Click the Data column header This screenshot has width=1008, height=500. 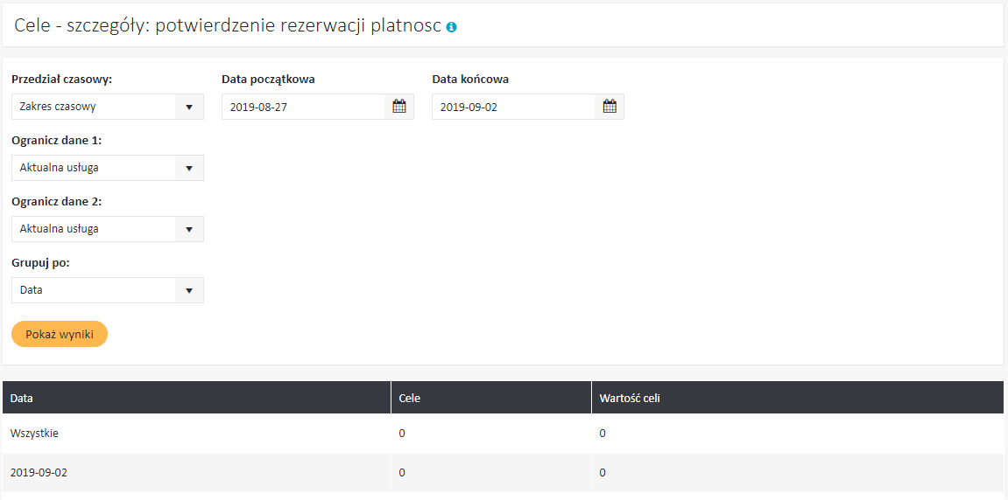click(x=22, y=398)
